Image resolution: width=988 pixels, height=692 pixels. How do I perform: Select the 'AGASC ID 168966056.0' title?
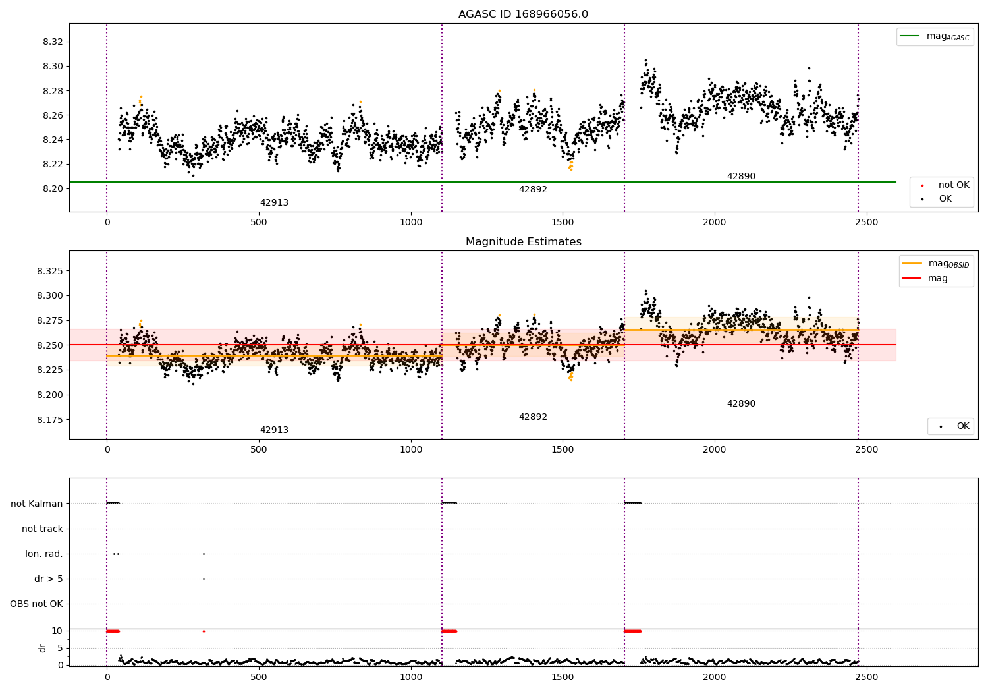pyautogui.click(x=524, y=14)
